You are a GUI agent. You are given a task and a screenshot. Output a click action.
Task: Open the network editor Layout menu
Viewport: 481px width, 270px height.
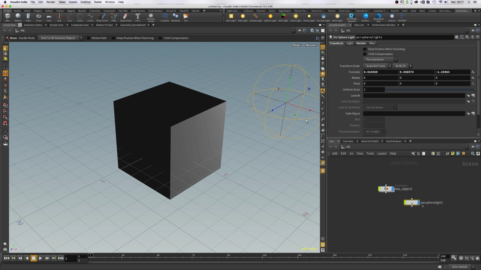[382, 153]
